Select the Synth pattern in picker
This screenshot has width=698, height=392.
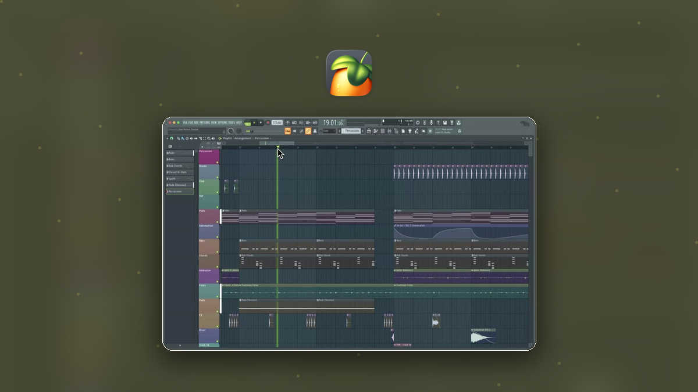180,178
